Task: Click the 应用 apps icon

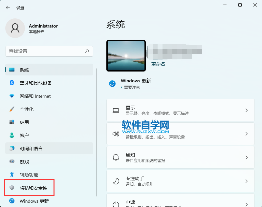Action: point(12,122)
